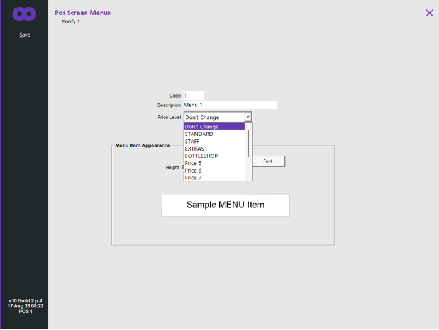This screenshot has height=330, width=439.
Task: Open the Font settings button
Action: (268, 161)
